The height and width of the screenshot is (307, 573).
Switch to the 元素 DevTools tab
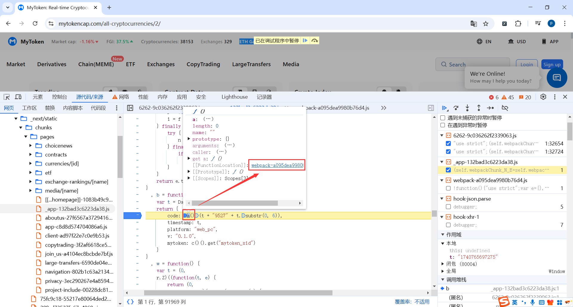tap(38, 97)
